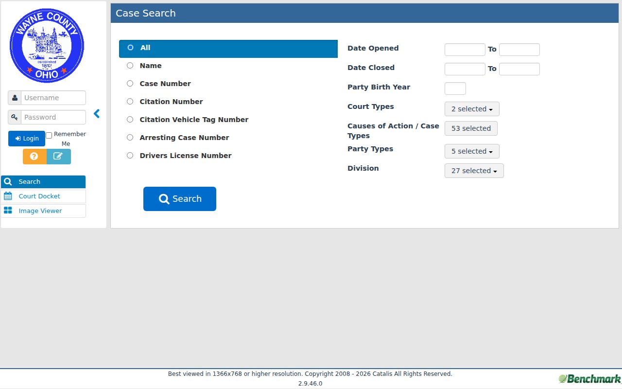The image size is (622, 389).
Task: Select the Name radio button
Action: 130,66
